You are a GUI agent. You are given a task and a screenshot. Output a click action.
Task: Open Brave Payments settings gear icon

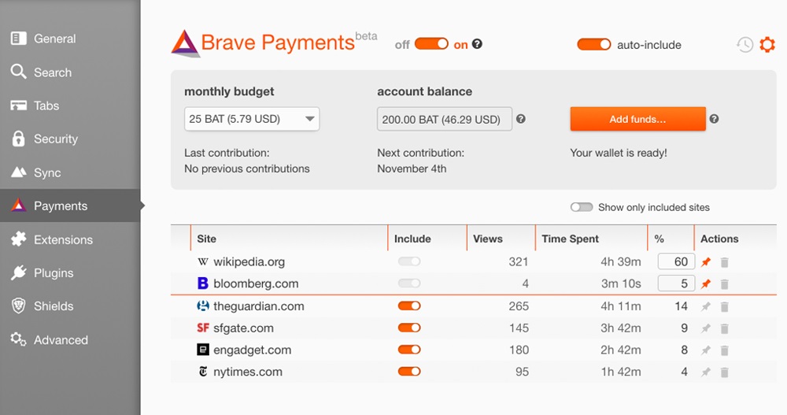click(x=767, y=45)
